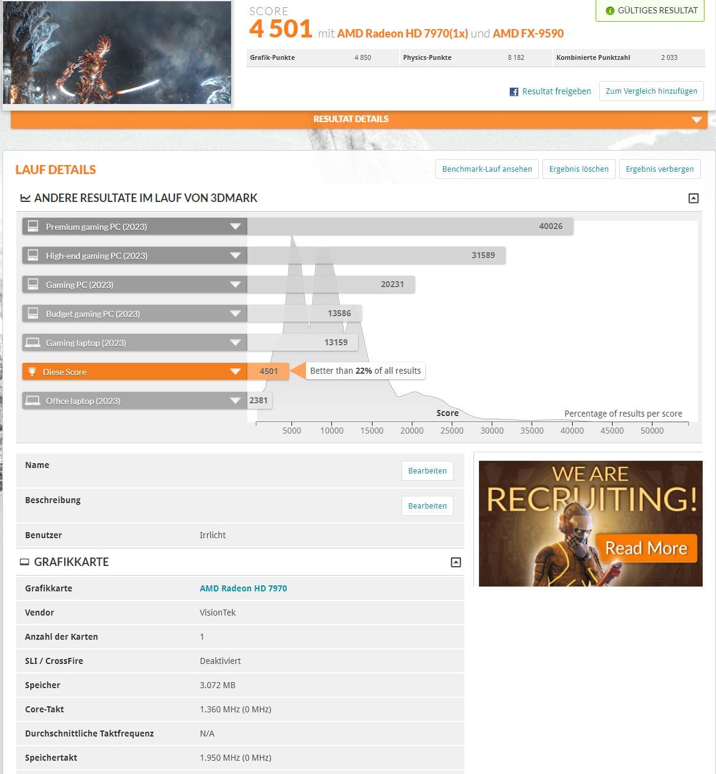Click desktop icon on Gaming PC (2023) row
The width and height of the screenshot is (716, 774).
pos(33,284)
